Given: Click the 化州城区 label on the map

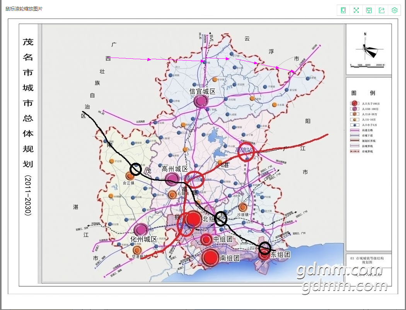Looking at the screenshot, I should point(144,239).
